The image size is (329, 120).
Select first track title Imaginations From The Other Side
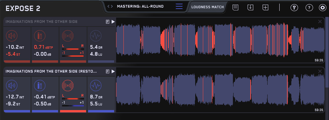pos(42,22)
